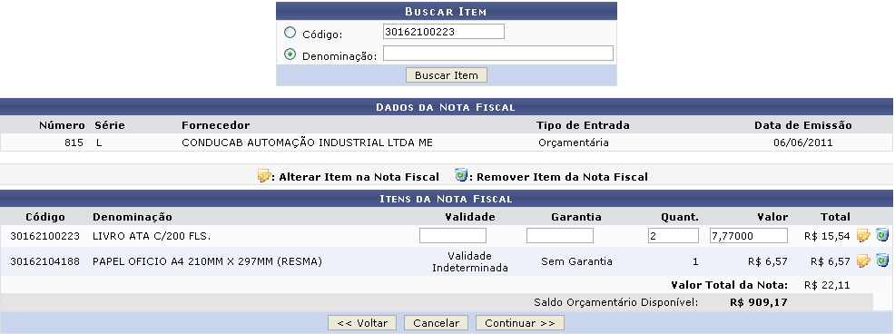Click Garantia field for LIVRO ATA
This screenshot has height=334, width=895.
pyautogui.click(x=560, y=236)
